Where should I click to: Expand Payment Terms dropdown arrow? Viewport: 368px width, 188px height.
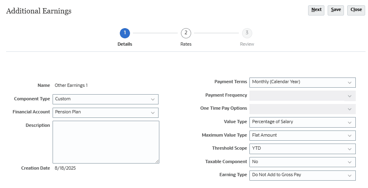350,83
